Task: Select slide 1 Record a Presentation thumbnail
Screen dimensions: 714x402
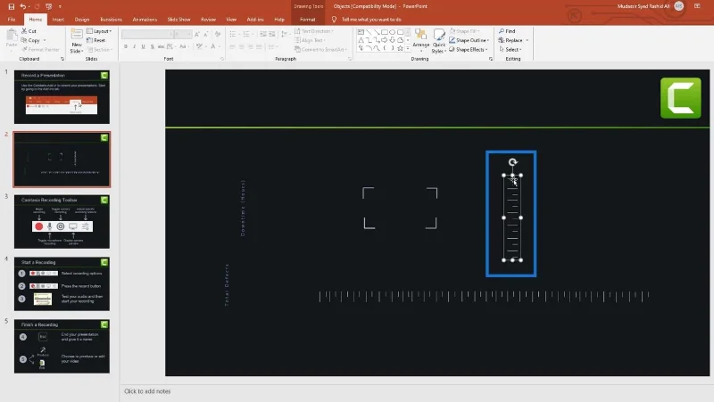Action: point(62,97)
